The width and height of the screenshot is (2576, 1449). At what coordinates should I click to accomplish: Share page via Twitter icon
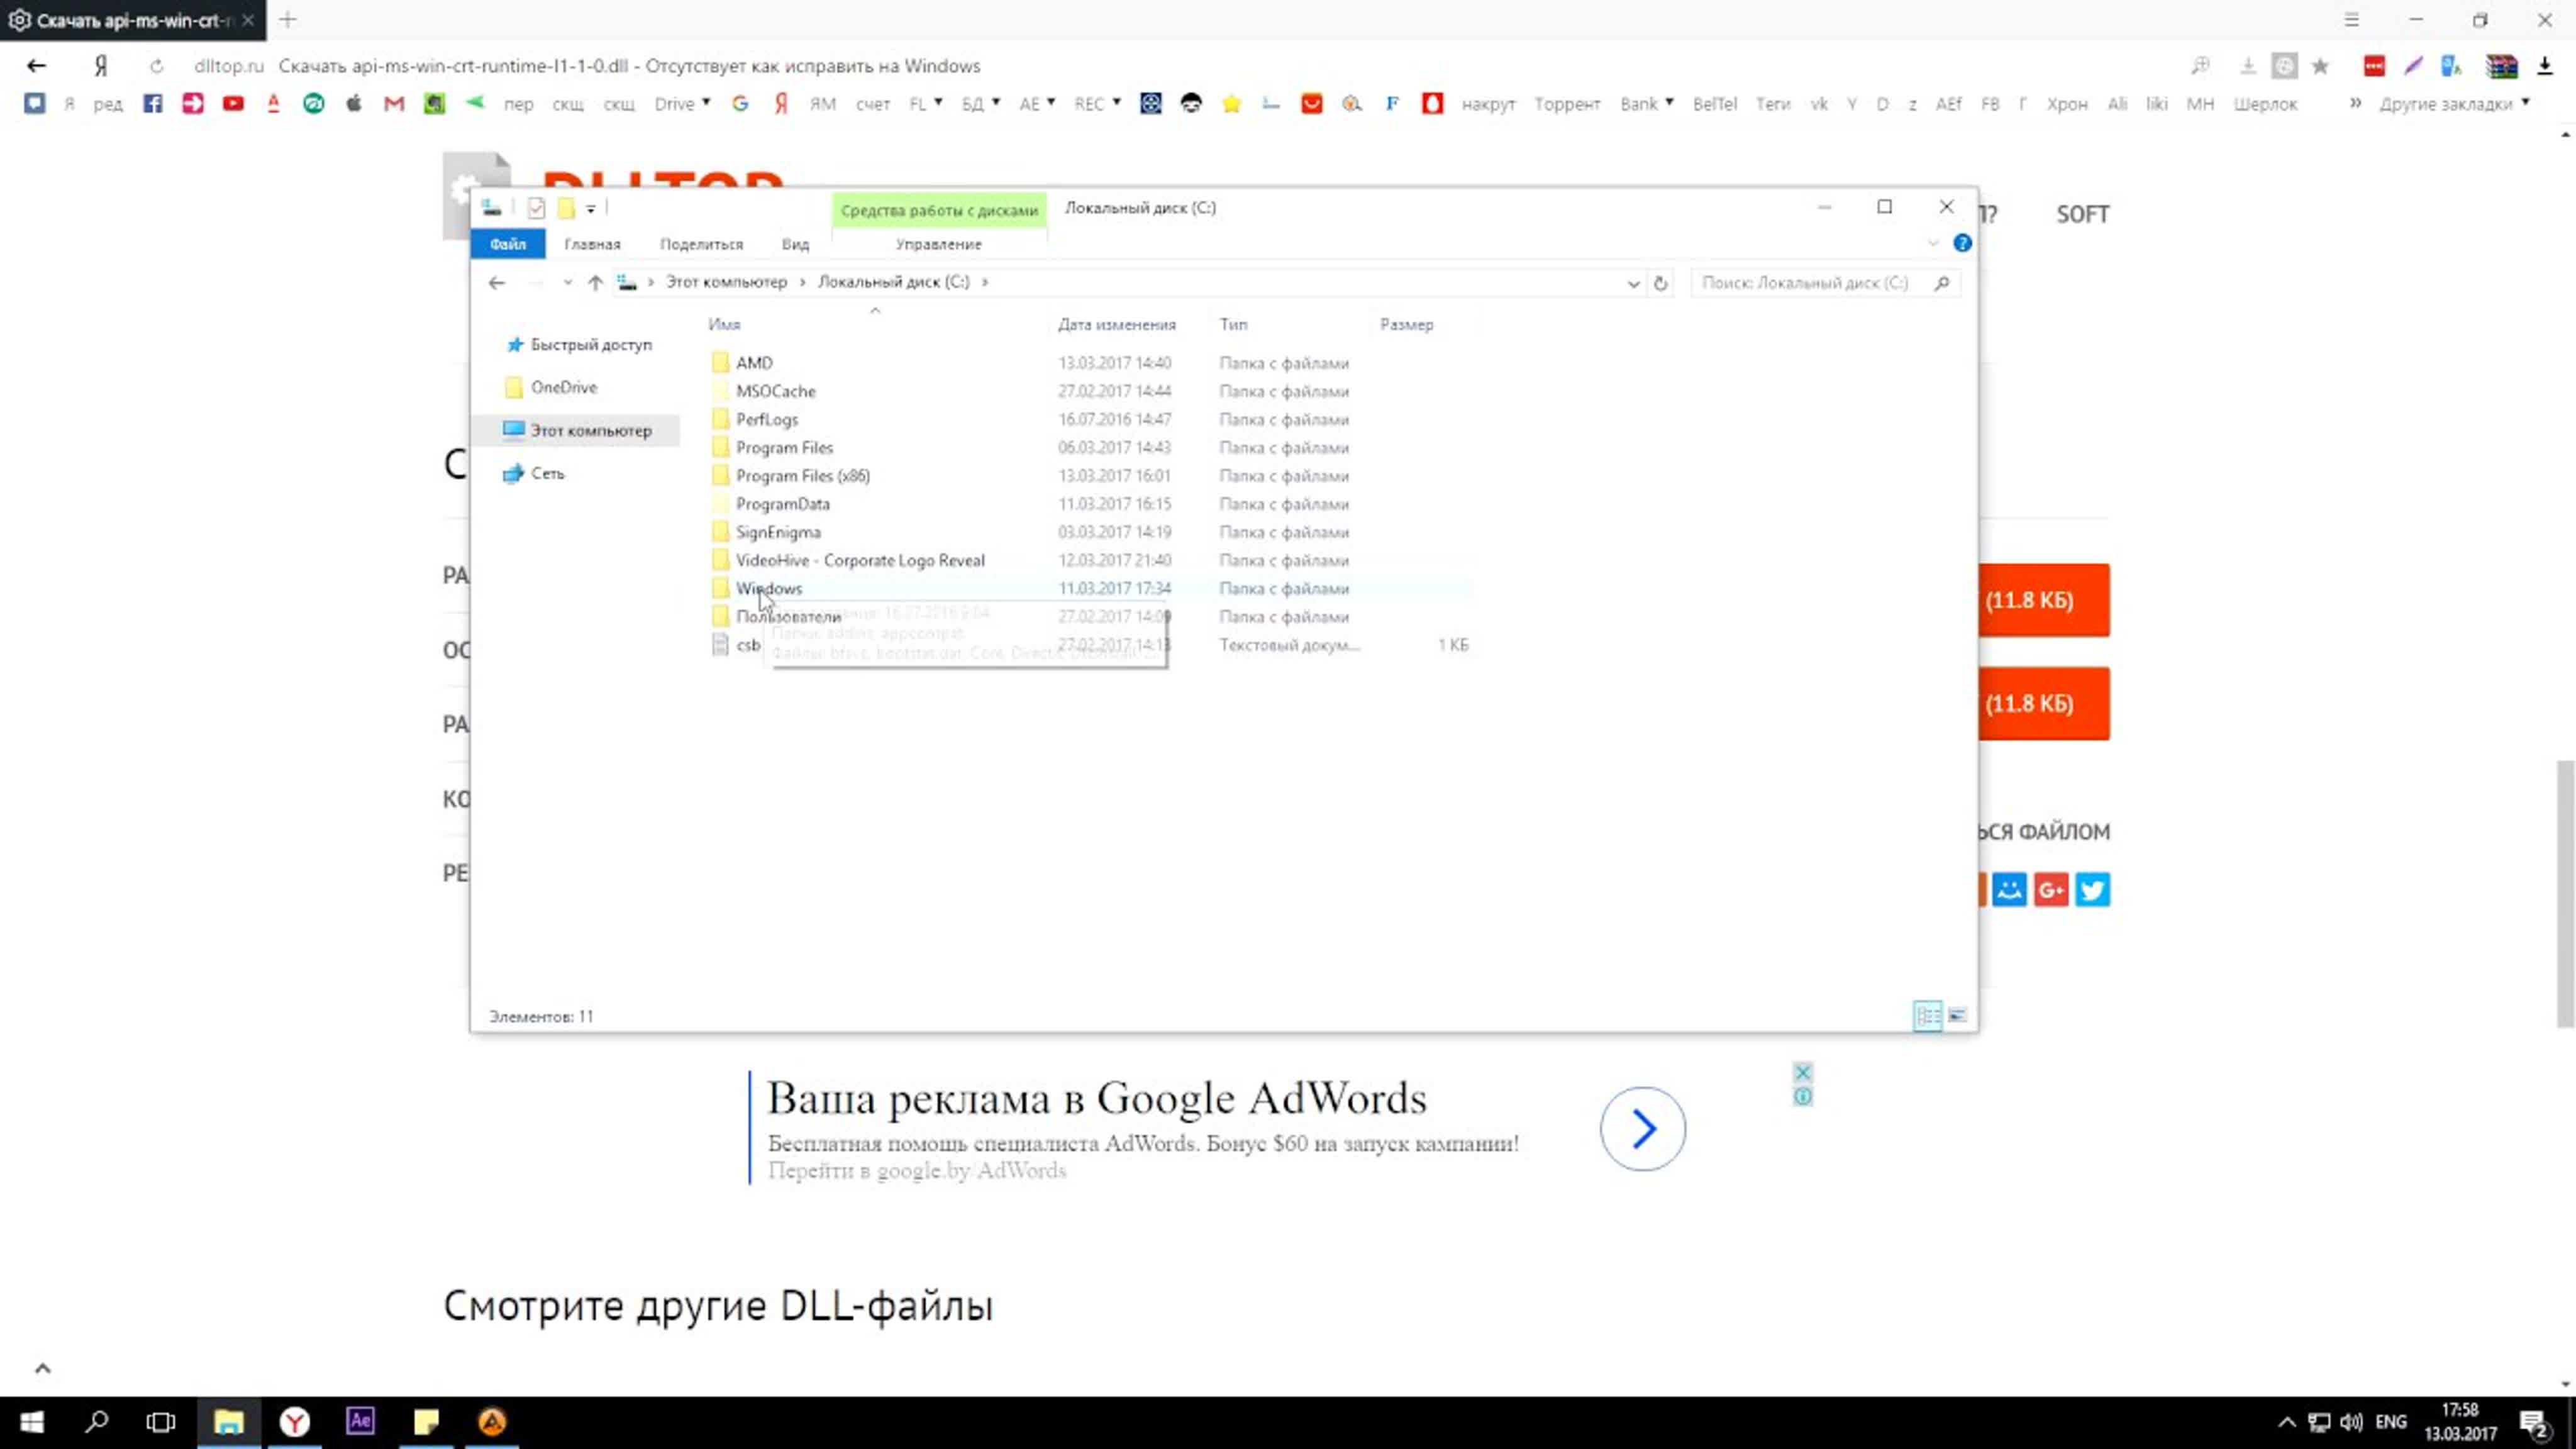[x=2092, y=890]
